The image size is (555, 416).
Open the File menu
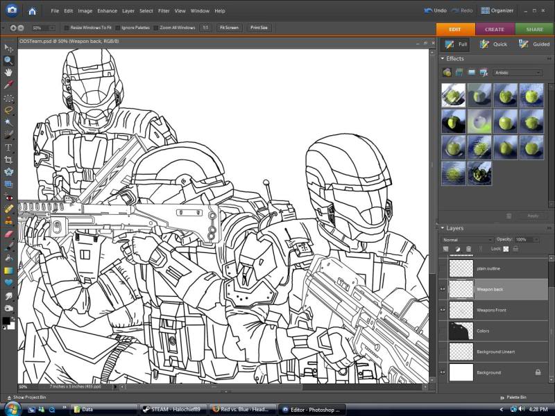tap(55, 11)
